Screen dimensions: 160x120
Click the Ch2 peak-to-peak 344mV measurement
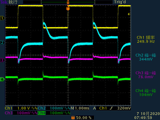coord(146,57)
